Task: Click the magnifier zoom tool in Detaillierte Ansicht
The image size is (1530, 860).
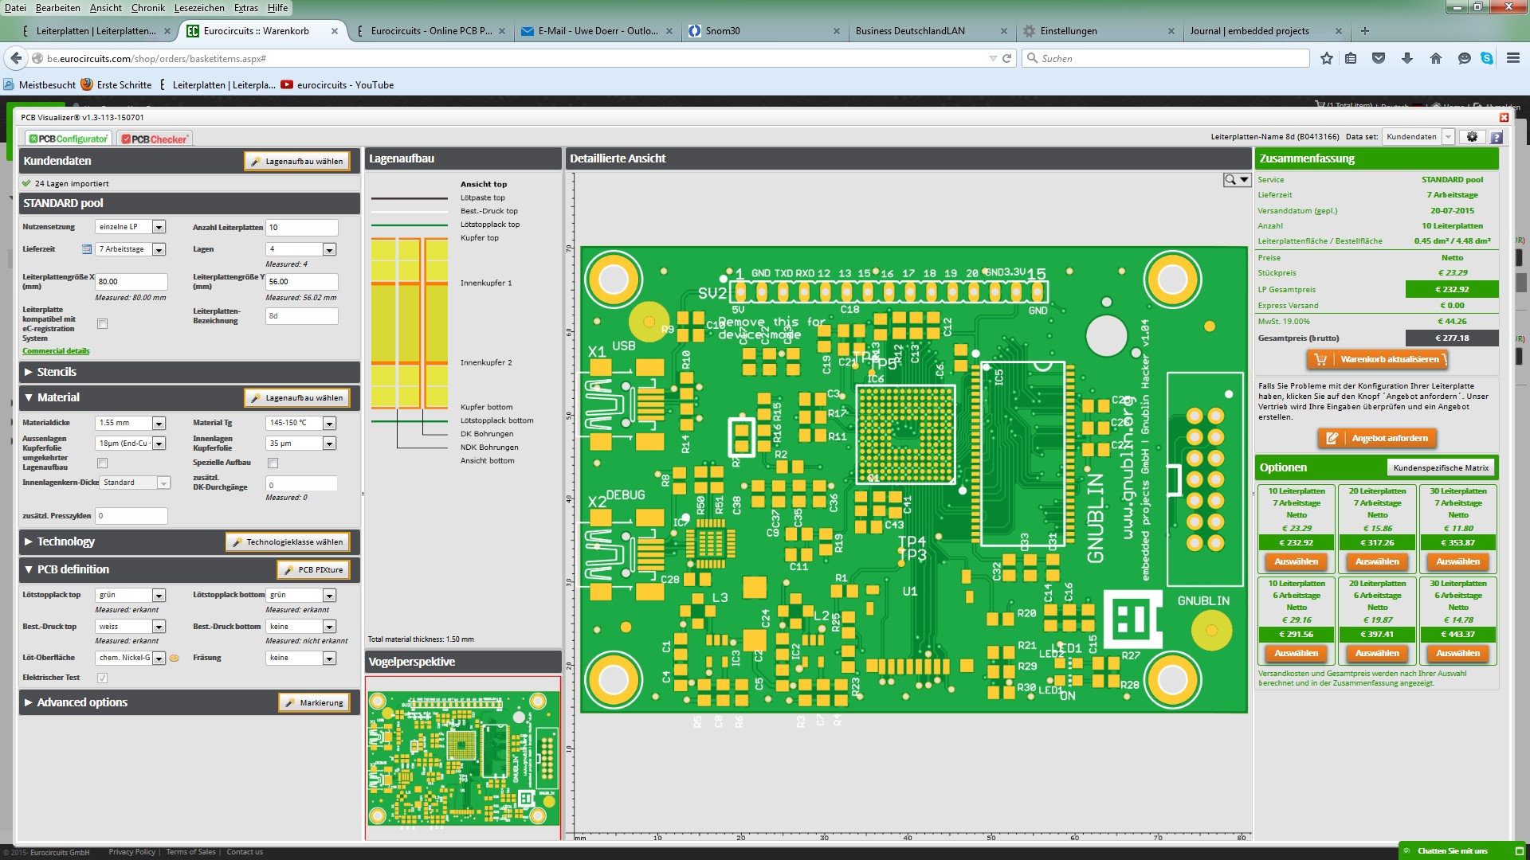Action: 1231,180
